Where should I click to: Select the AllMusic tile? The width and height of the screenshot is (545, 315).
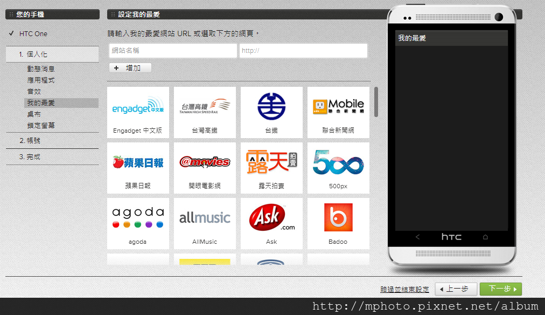[x=205, y=223]
